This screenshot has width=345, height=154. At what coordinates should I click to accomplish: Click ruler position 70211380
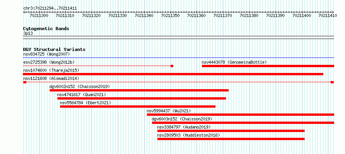coord(249,15)
